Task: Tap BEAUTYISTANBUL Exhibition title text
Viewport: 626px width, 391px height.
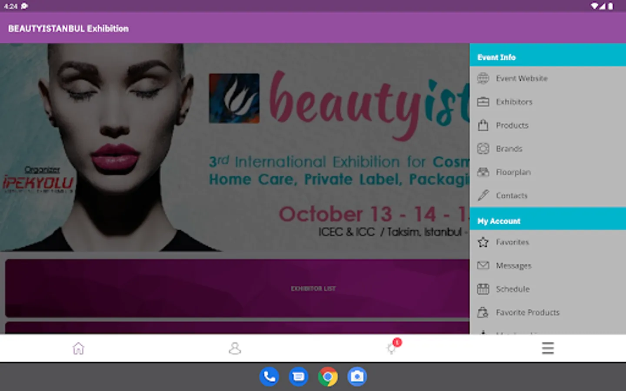Action: click(x=68, y=29)
